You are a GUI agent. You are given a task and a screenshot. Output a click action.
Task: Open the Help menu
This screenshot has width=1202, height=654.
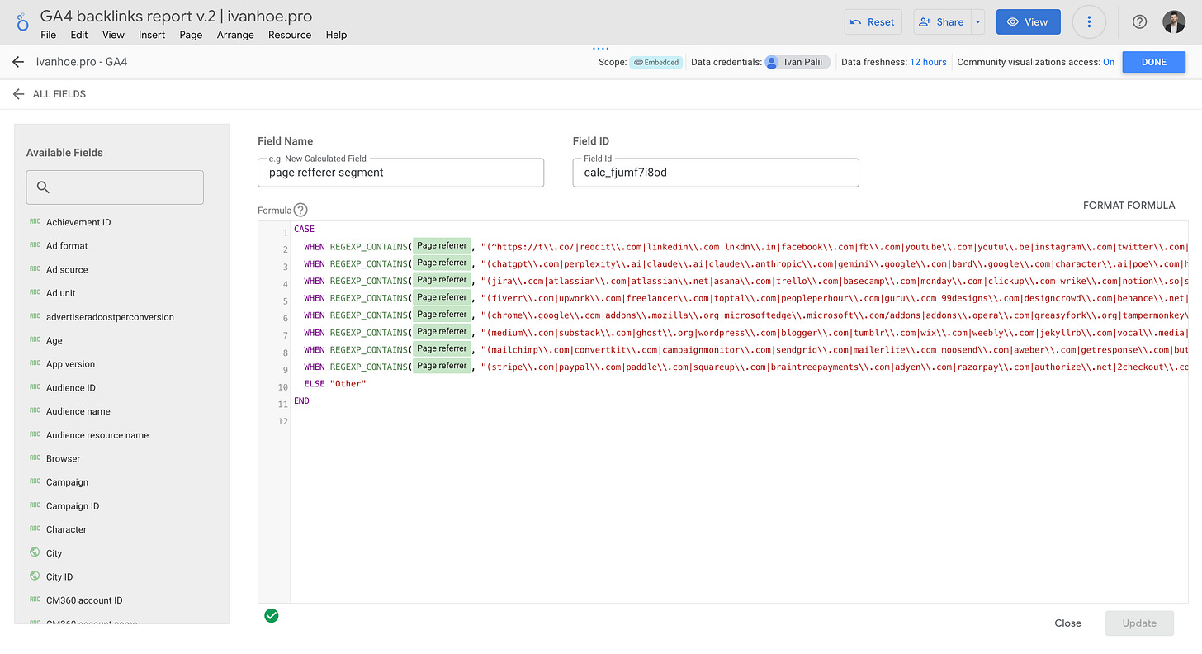[336, 35]
